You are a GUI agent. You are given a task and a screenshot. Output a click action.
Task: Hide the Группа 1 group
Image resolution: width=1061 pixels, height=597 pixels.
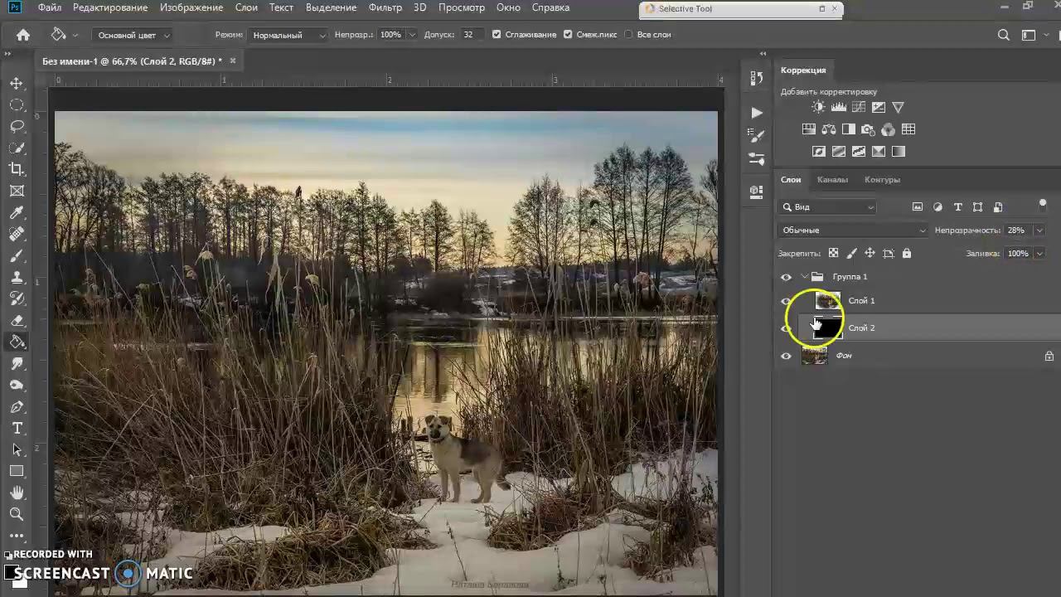coord(786,277)
